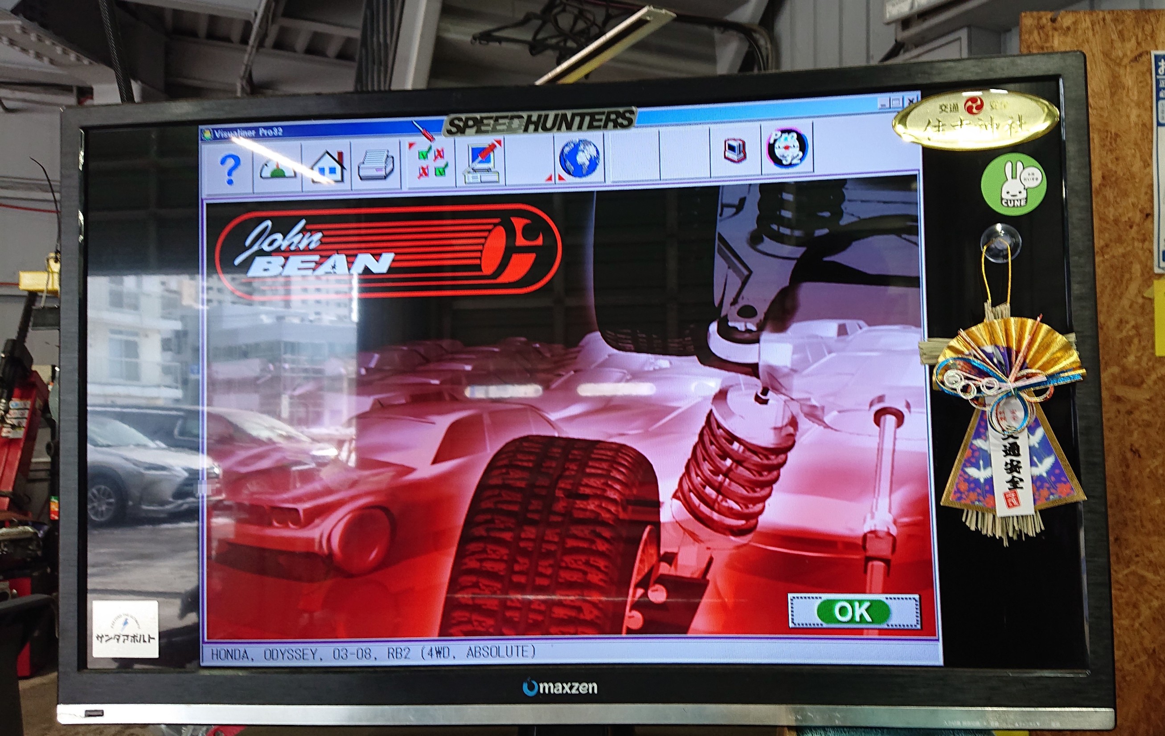Click the Visualiner Pro32 title bar text
This screenshot has height=736, width=1165.
[x=248, y=132]
